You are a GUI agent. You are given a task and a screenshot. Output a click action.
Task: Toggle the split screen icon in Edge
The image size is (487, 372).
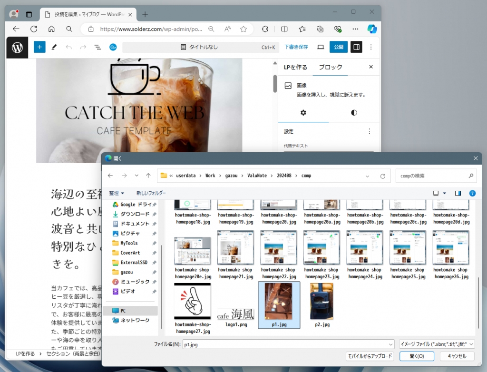284,29
